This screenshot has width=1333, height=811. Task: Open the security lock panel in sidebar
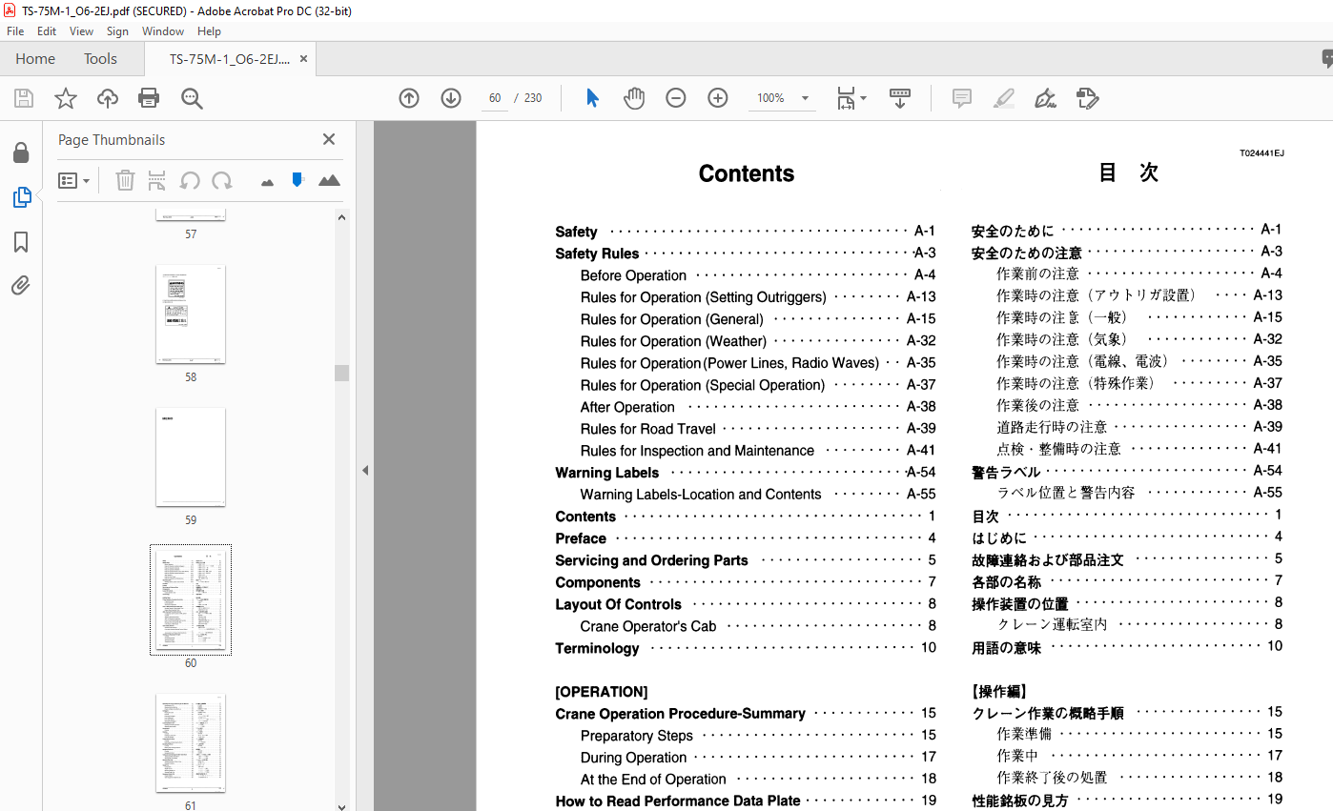[x=21, y=153]
